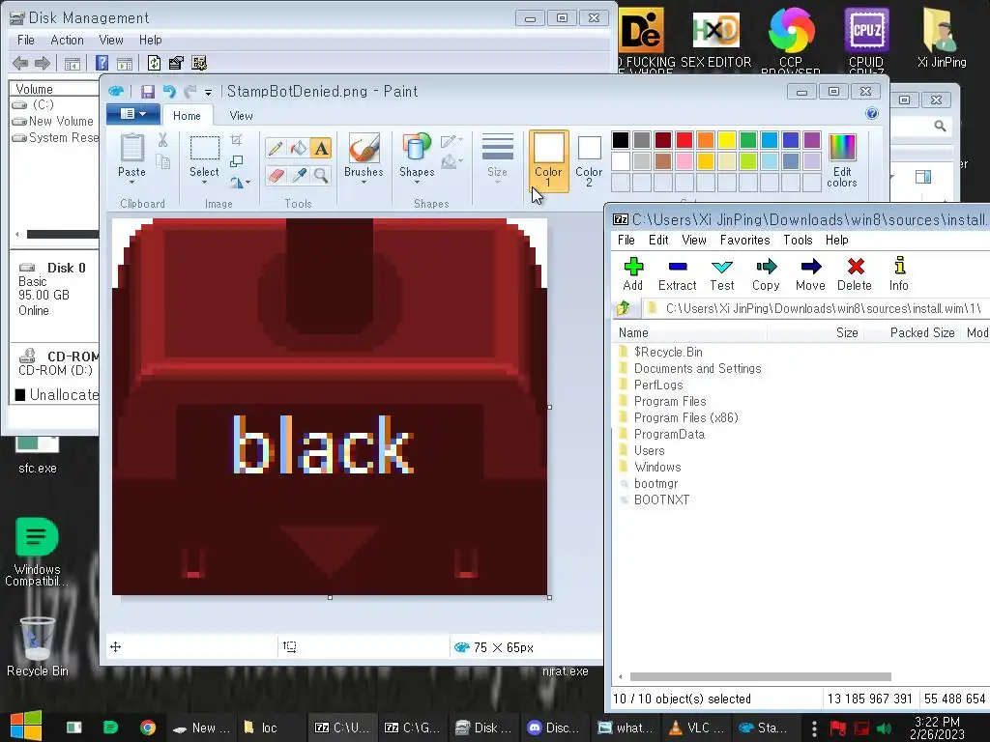Sort 7-Zip list by Packed Size column
This screenshot has height=742, width=990.
[913, 332]
